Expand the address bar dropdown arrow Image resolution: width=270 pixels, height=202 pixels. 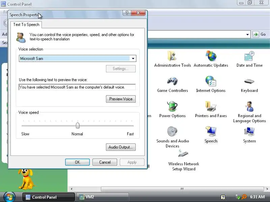point(247,34)
